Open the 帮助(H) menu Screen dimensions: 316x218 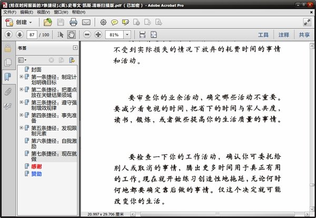point(78,12)
